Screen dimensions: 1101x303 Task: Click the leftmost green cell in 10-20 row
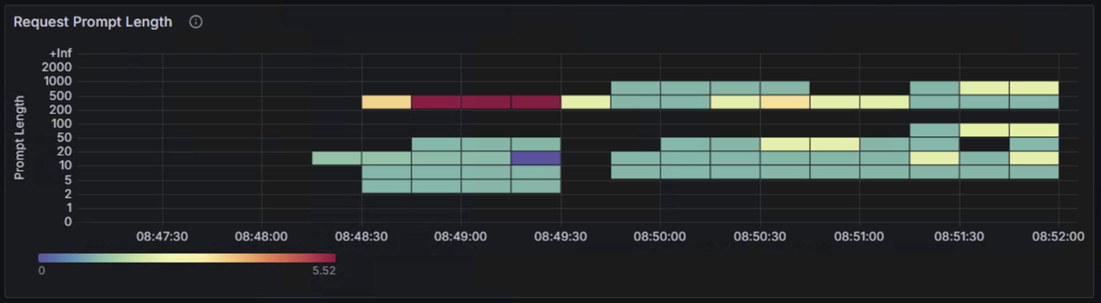tap(337, 158)
